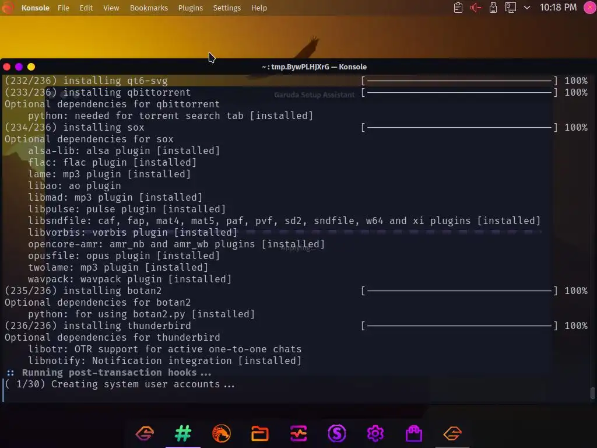The width and height of the screenshot is (597, 448).
Task: Click the 'Optional dependencies for sox' line
Action: 89,139
